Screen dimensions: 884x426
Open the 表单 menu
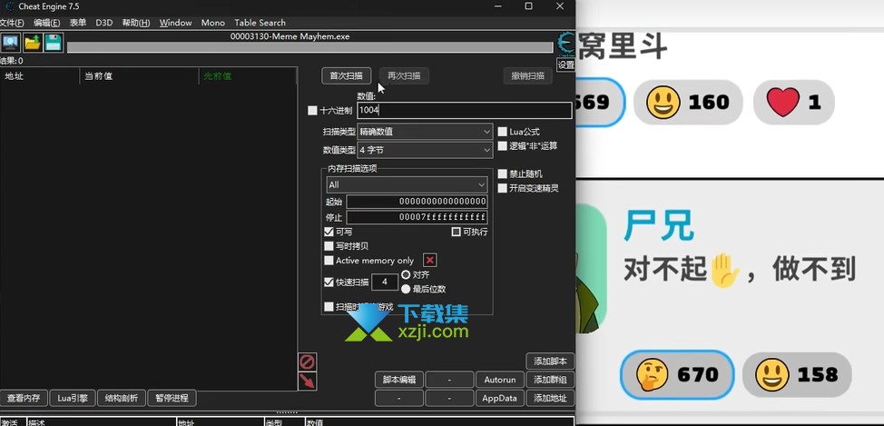point(78,23)
